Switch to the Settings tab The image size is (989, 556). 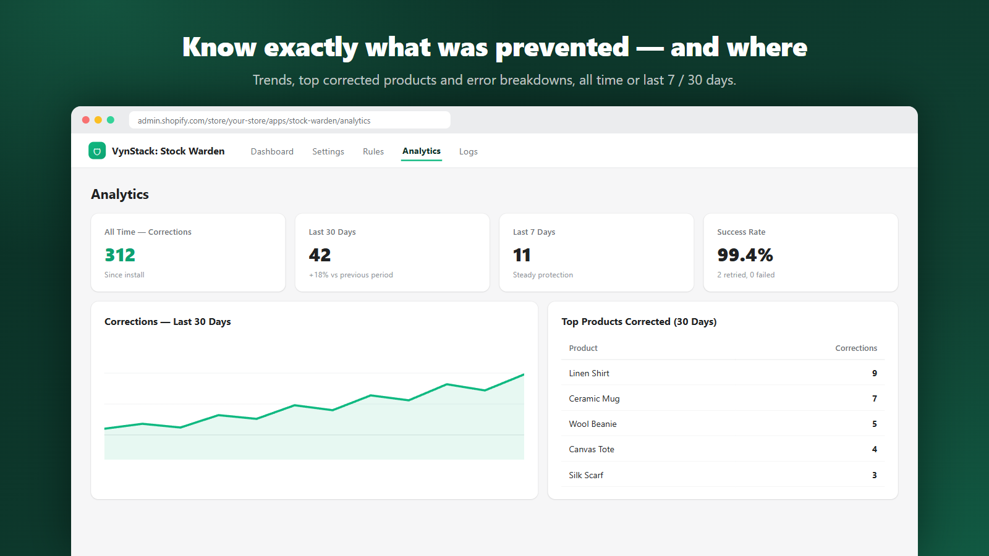[328, 151]
